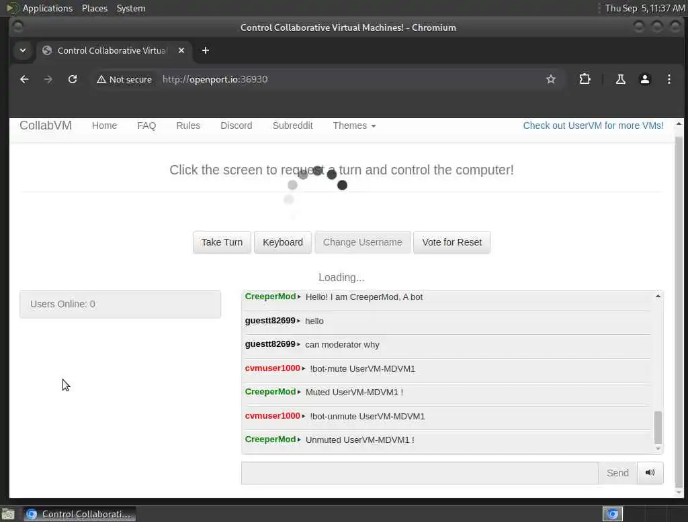Image resolution: width=688 pixels, height=522 pixels.
Task: Open a new browser tab
Action: [206, 50]
